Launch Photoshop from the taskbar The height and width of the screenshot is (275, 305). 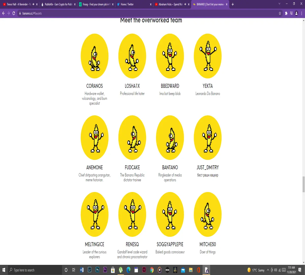(97, 270)
